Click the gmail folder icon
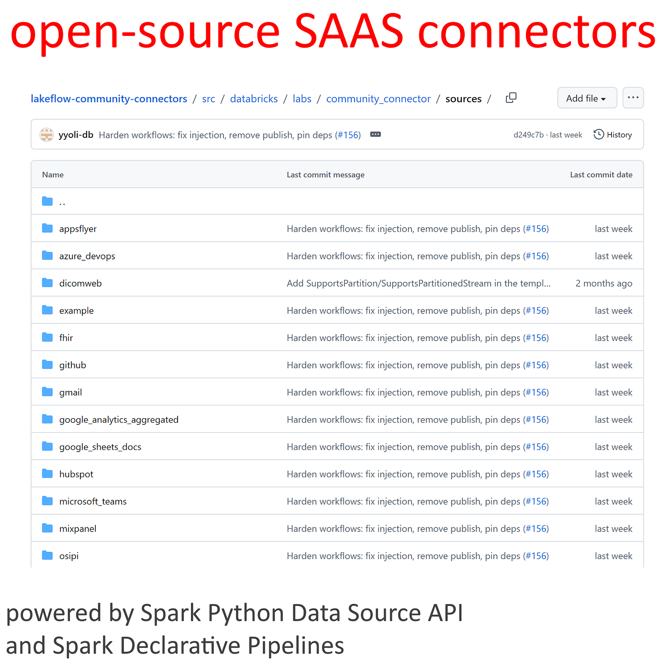670x670 pixels. (47, 392)
